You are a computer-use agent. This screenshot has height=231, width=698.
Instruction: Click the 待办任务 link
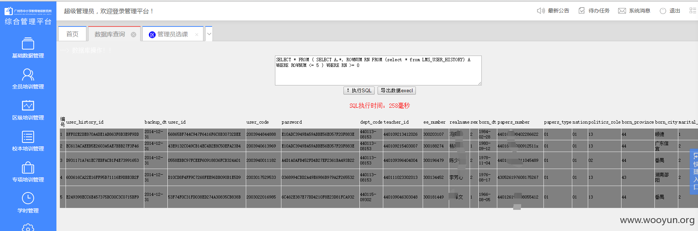pos(599,11)
